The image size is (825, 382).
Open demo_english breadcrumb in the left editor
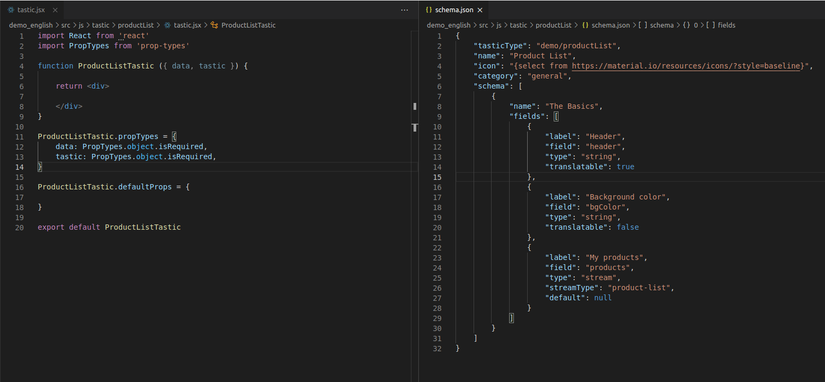pos(31,25)
